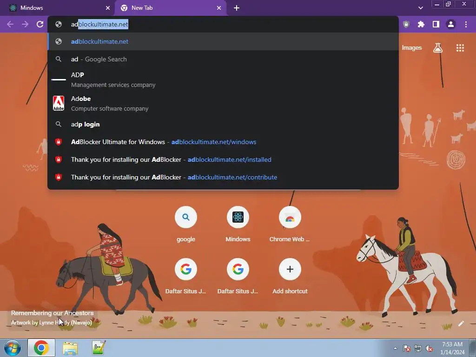Click the muted volume tray icon

429,349
